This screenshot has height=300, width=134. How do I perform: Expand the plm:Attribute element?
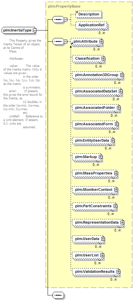pyautogui.click(x=101, y=41)
